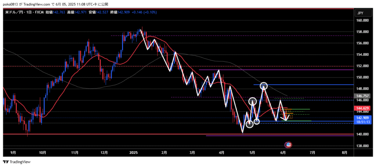Click the US flag economic event marker
The image size is (376, 167).
[288, 145]
